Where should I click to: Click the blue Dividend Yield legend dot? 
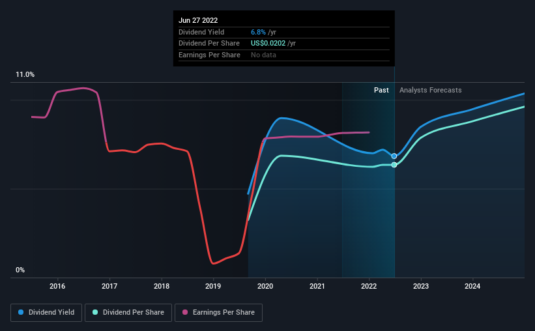click(21, 312)
